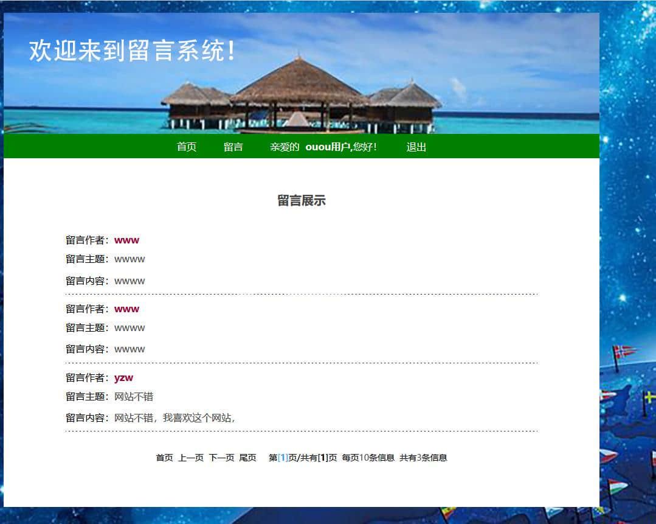The image size is (656, 524).
Task: Click 首页 in the green navigation bar
Action: 186,147
